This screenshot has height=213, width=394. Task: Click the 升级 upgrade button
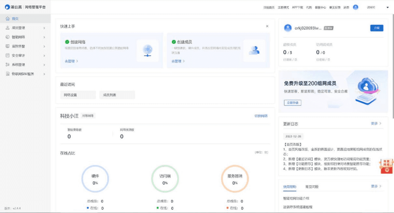tap(377, 28)
